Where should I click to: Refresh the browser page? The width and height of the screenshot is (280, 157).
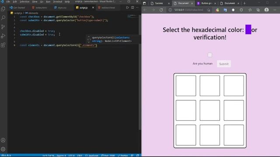[x=161, y=10]
